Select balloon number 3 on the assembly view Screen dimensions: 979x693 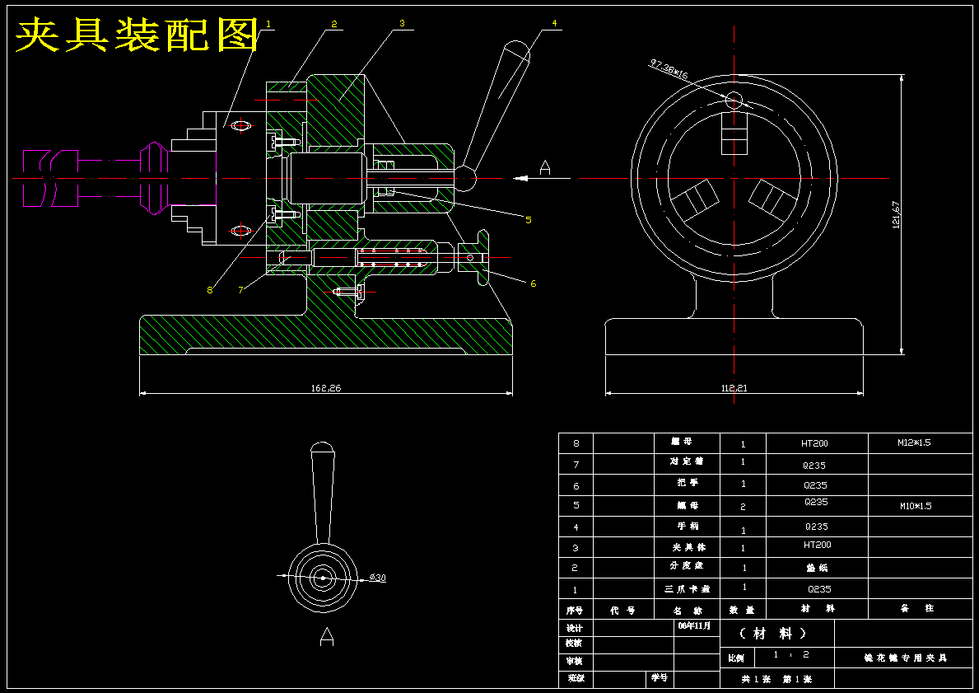click(x=402, y=23)
